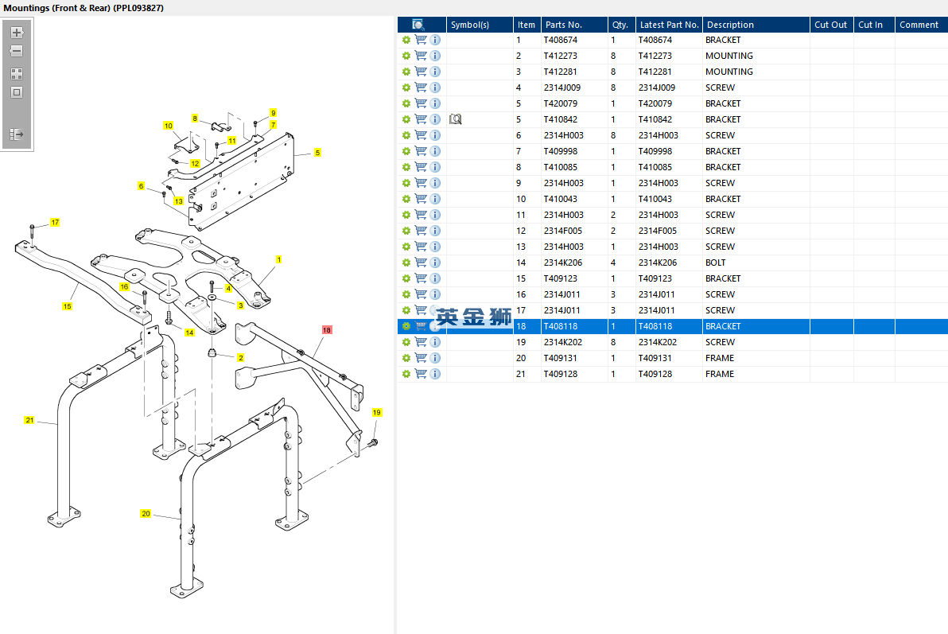Select MOUNTING description for T412281
Image resolution: width=948 pixels, height=634 pixels.
click(729, 72)
